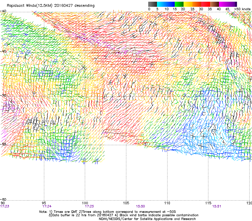Click the legend tick label '25'
Screen dimensions: 252x221
click(x=192, y=9)
